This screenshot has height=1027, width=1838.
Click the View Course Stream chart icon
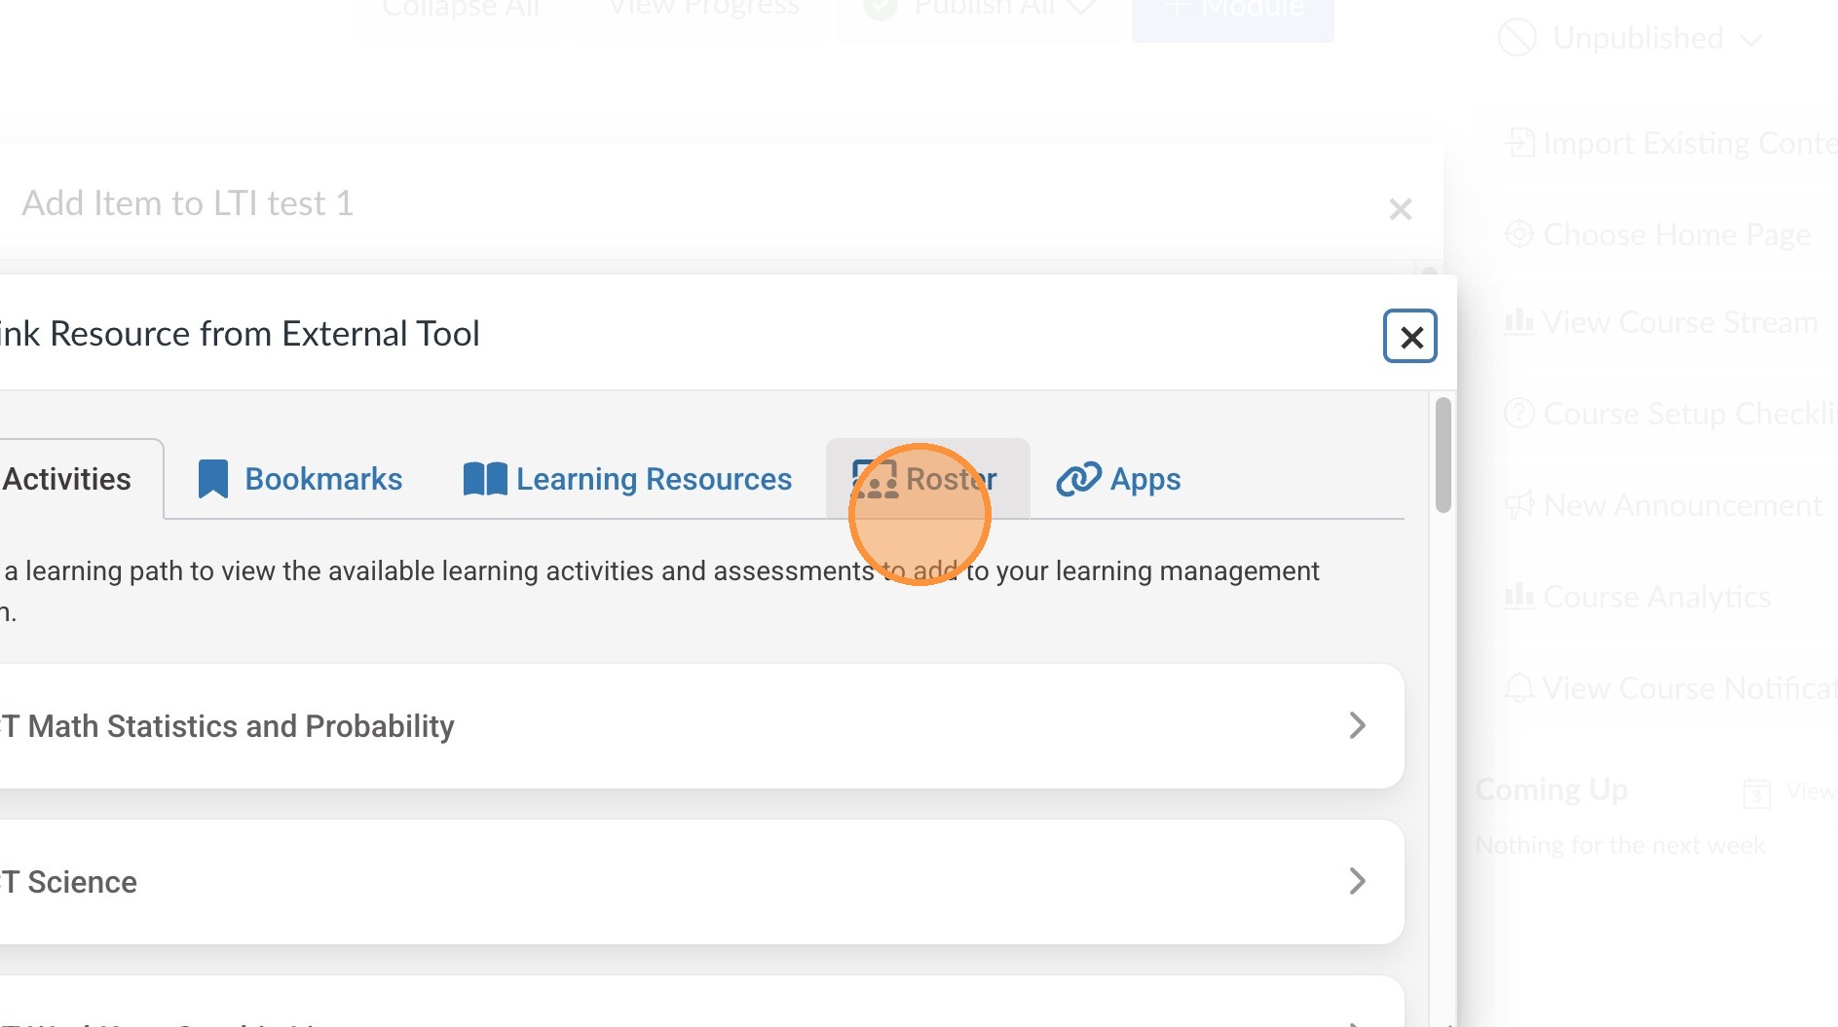1519,322
